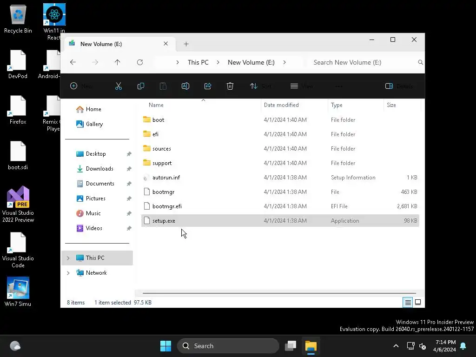The width and height of the screenshot is (476, 357).
Task: Open the Windows Start menu
Action: coord(166,346)
